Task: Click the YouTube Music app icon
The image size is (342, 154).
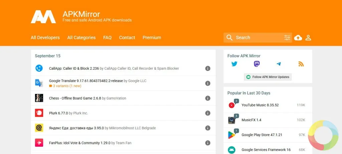Action: tap(231, 105)
